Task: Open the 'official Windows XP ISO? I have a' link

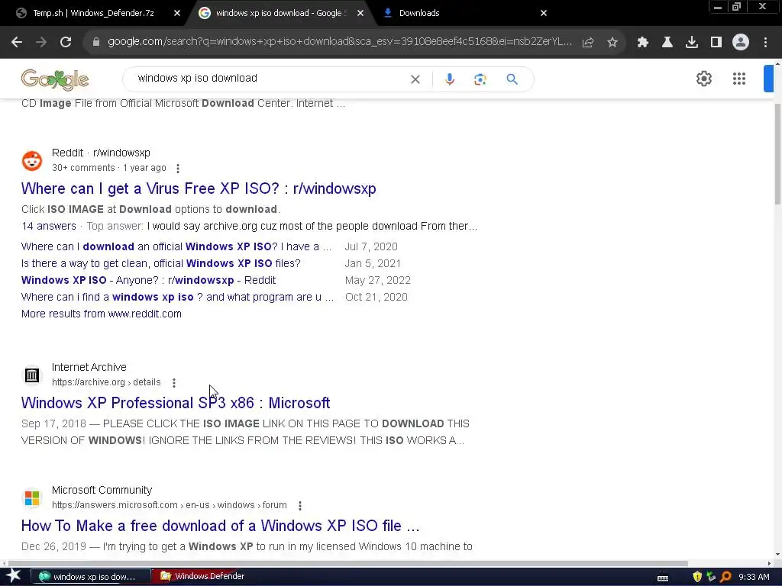Action: (176, 246)
